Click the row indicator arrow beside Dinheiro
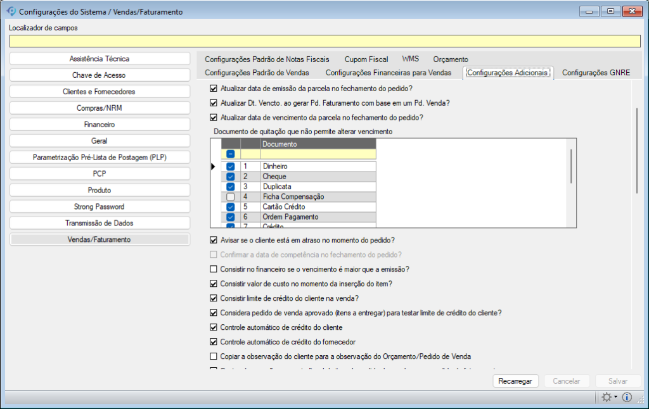The image size is (649, 409). click(214, 167)
